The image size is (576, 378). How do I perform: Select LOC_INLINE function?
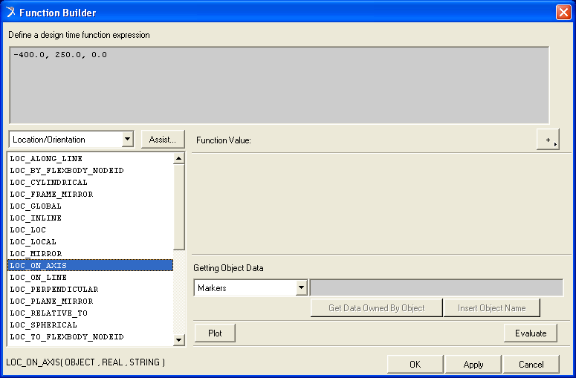tap(90, 218)
